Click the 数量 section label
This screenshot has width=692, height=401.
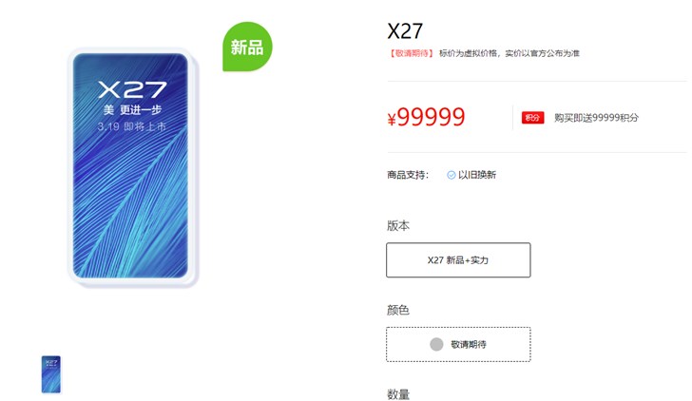[x=398, y=394]
